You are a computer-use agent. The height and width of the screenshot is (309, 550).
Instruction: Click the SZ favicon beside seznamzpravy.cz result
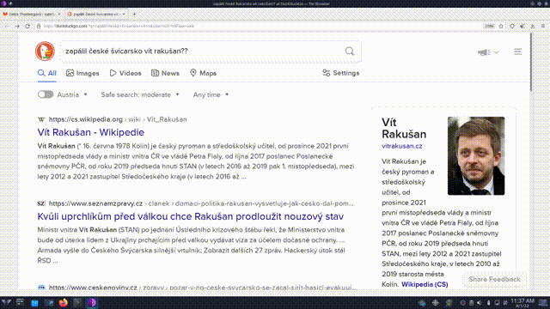tap(41, 203)
